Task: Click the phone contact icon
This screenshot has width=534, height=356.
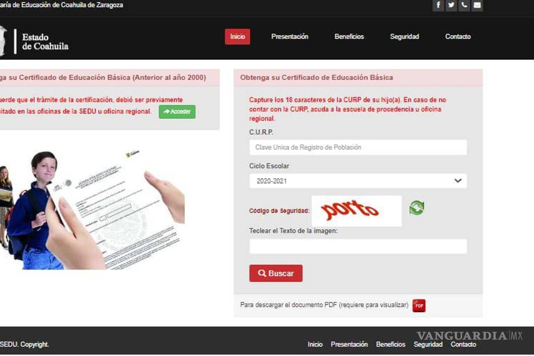Action: coord(464,5)
